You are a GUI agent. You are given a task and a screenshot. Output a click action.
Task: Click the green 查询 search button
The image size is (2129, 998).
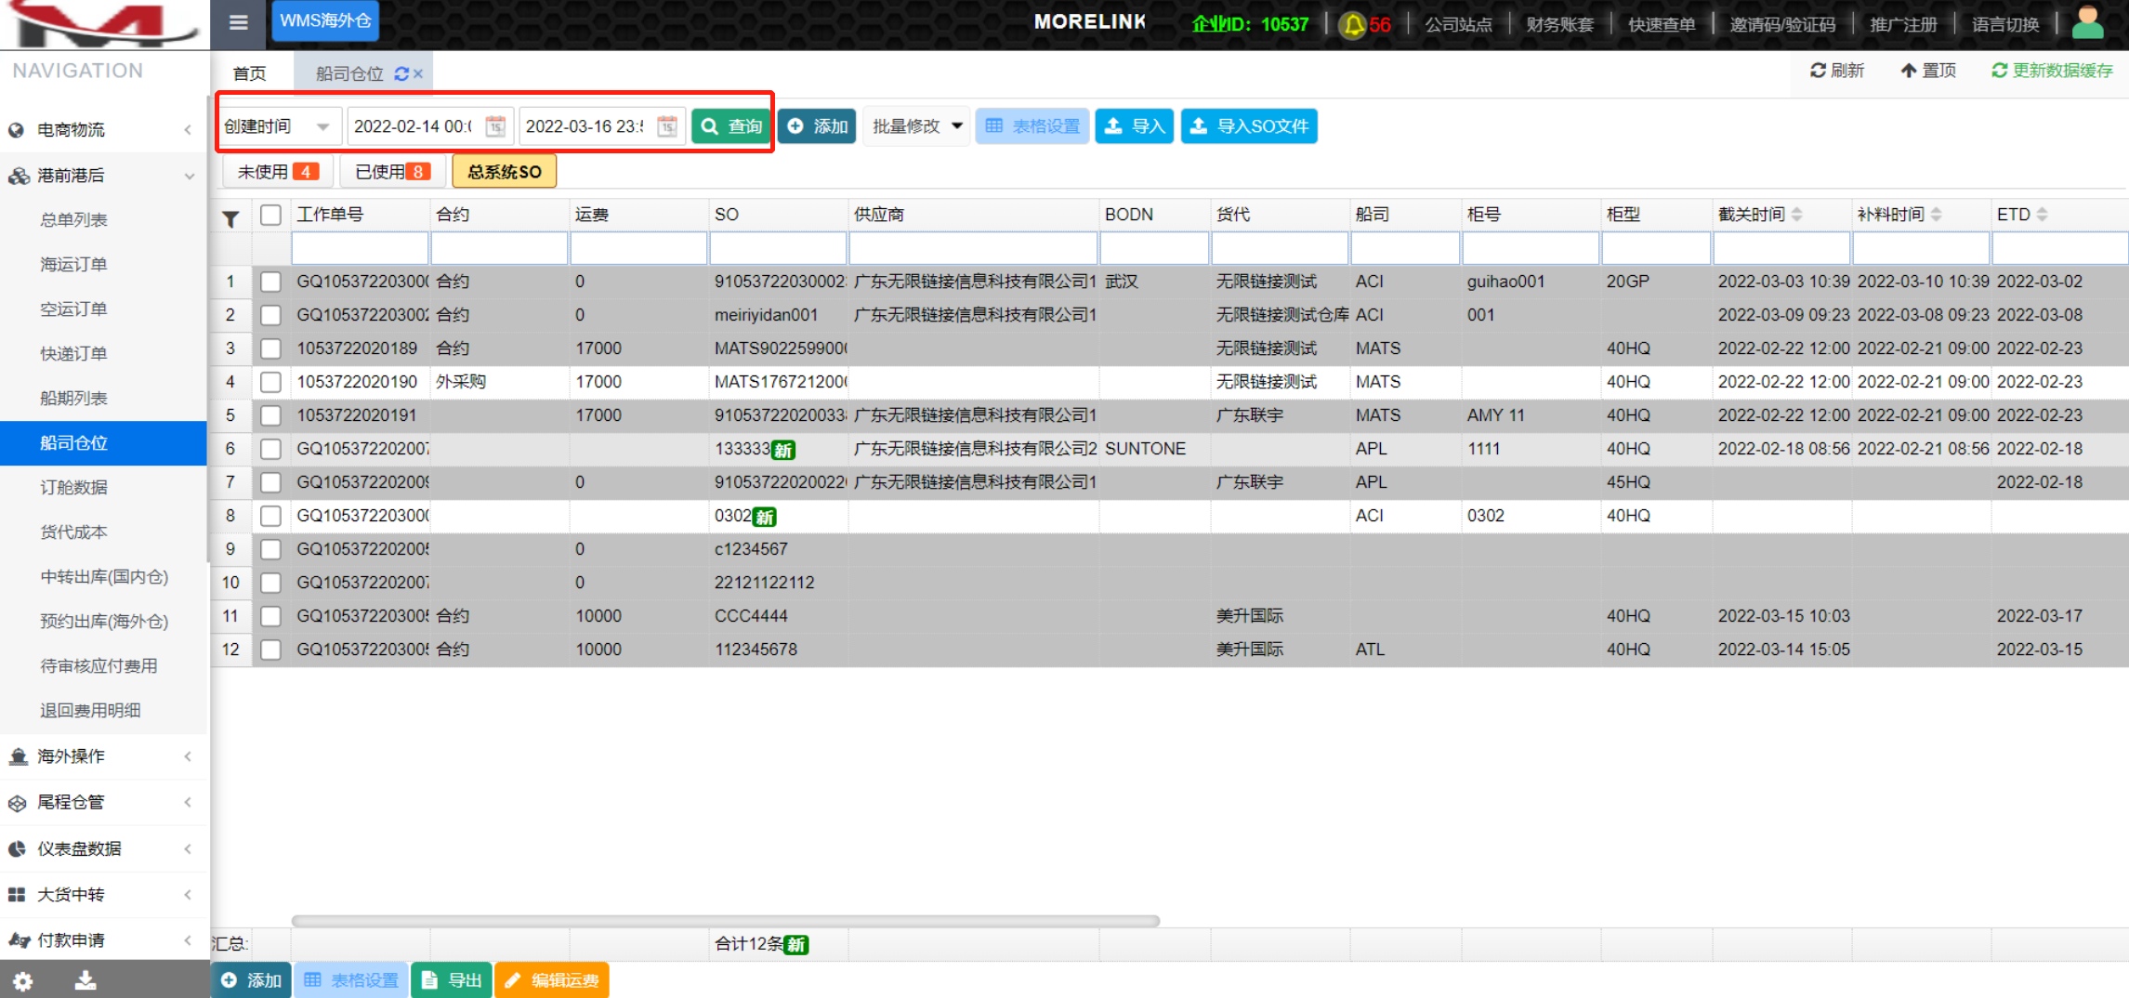click(x=730, y=126)
